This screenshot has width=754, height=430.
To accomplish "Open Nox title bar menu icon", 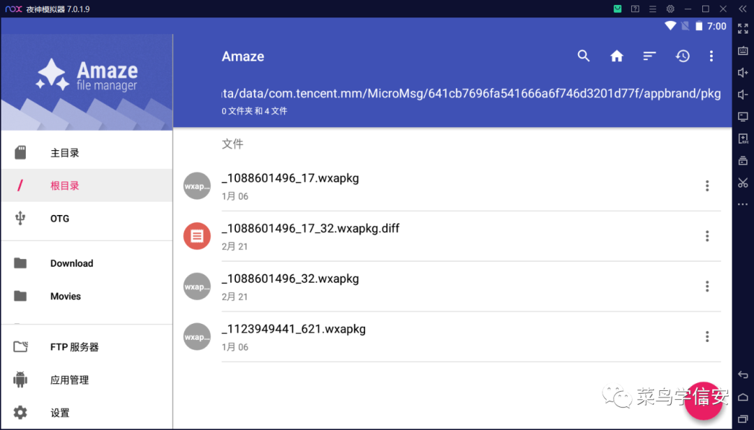I will (x=653, y=8).
